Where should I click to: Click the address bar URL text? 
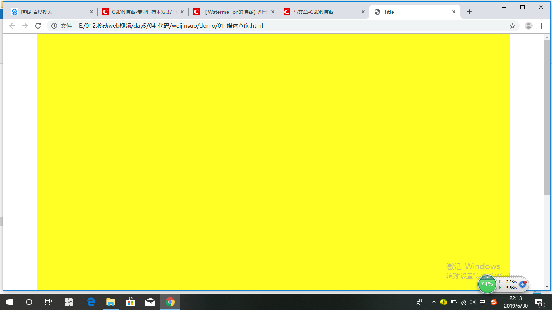pyautogui.click(x=171, y=26)
